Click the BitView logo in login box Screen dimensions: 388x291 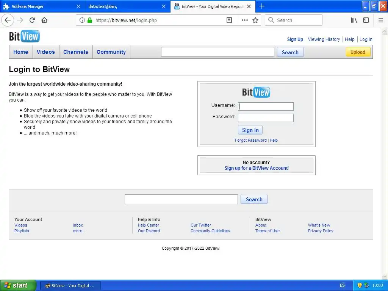[x=256, y=92]
